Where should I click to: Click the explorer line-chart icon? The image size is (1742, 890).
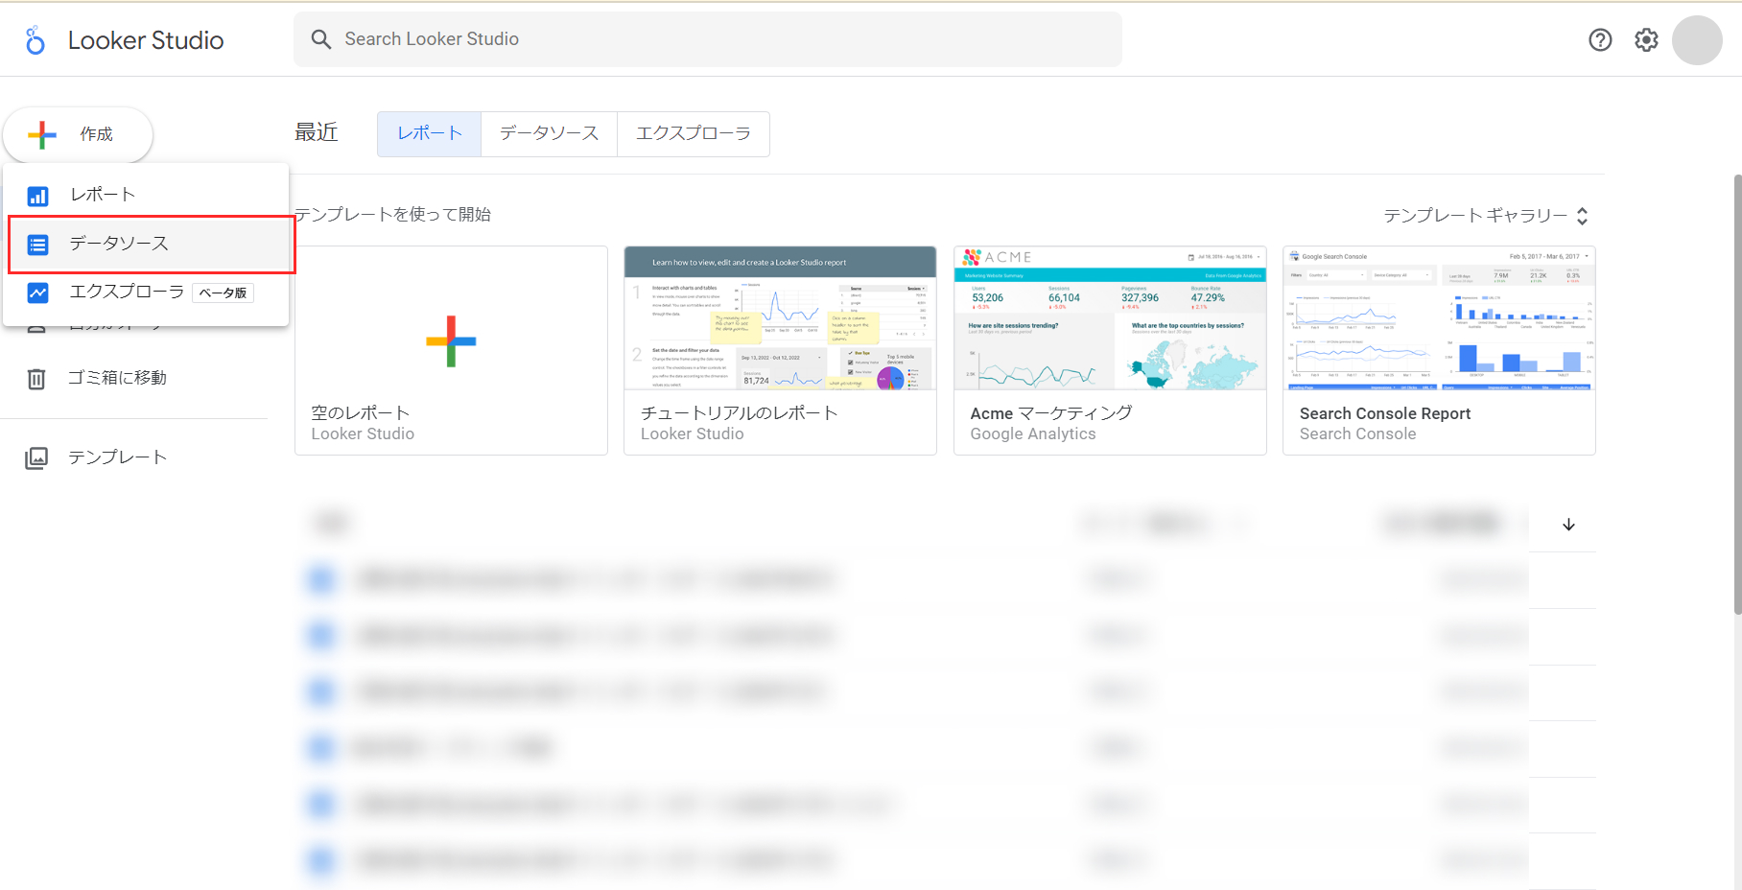coord(37,293)
